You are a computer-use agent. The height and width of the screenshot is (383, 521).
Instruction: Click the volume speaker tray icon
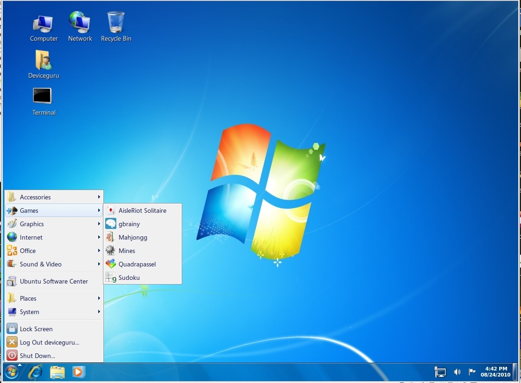[457, 372]
